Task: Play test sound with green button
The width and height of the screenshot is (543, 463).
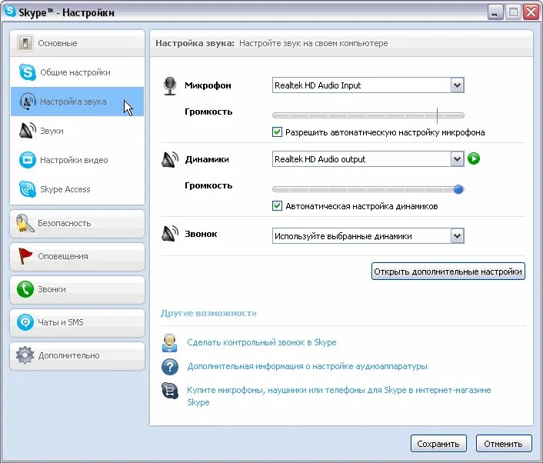Action: click(x=474, y=158)
